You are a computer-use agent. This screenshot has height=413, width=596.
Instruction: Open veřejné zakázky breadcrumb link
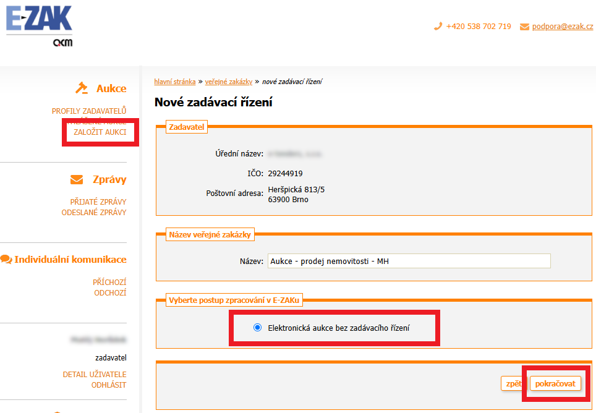[229, 82]
